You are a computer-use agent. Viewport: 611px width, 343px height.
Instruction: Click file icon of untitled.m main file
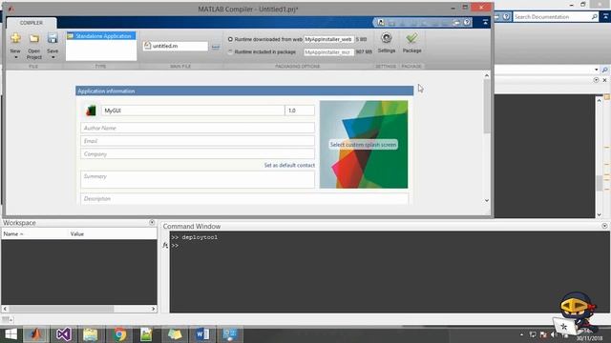(x=147, y=46)
